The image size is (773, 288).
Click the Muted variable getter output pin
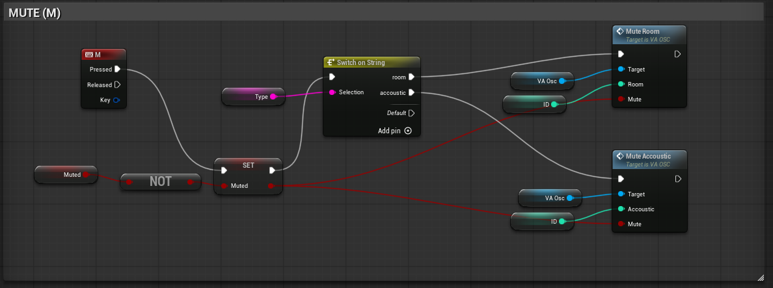(x=86, y=174)
